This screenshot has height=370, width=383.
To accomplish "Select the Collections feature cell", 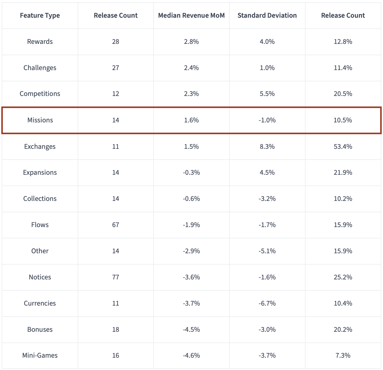I will [40, 199].
